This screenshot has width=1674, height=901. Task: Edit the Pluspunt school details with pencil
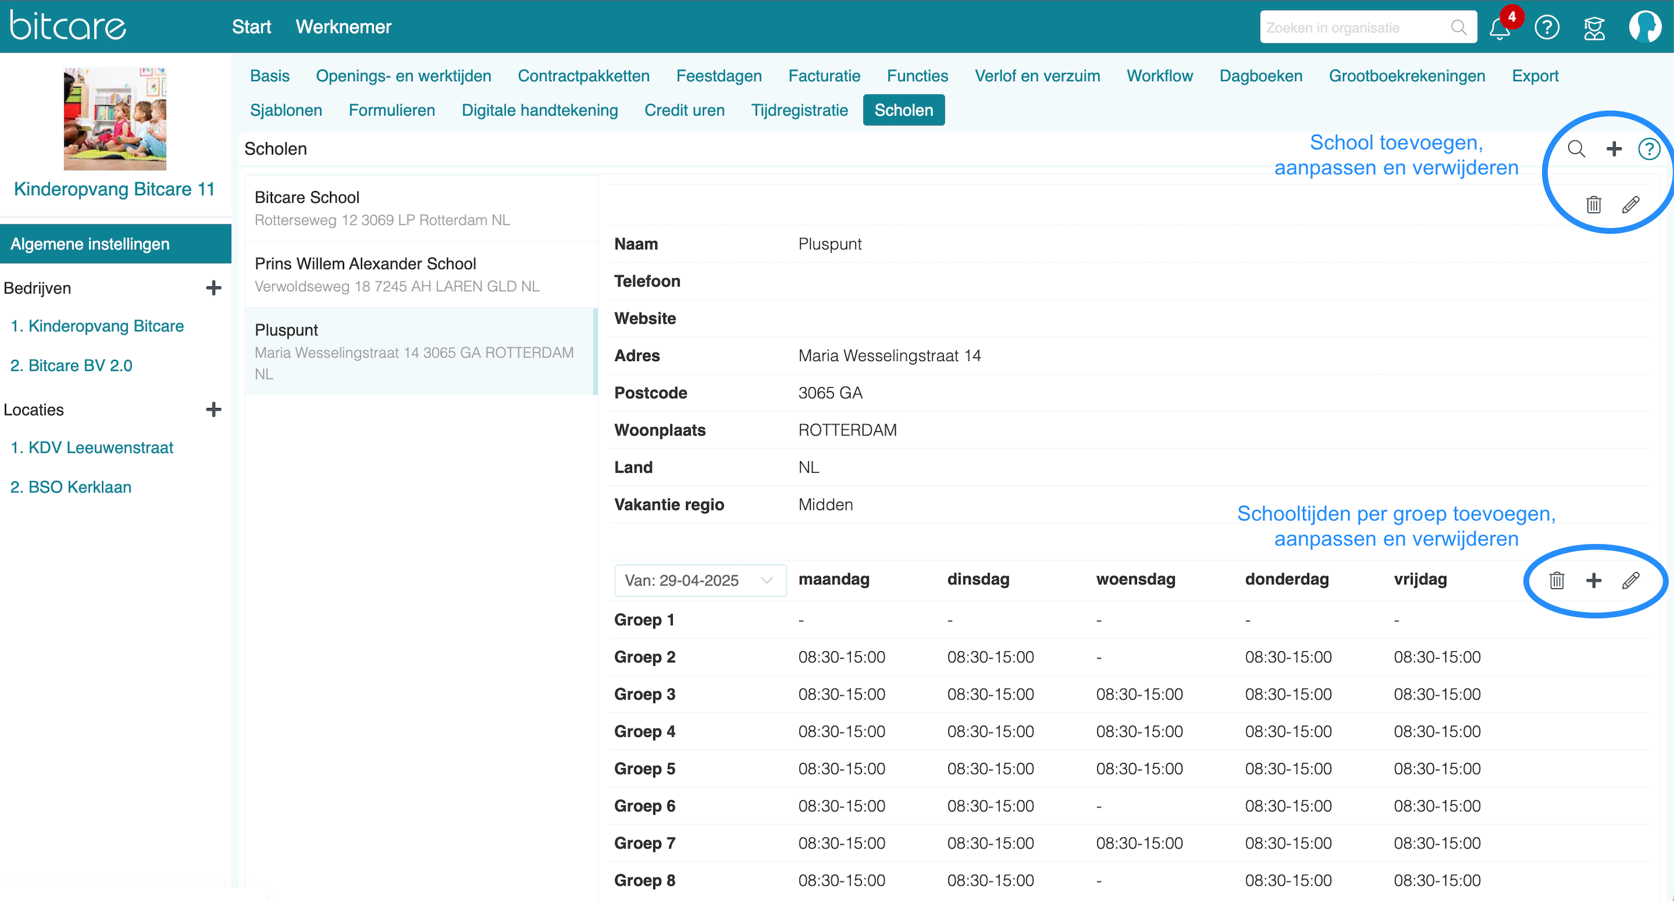click(1631, 205)
